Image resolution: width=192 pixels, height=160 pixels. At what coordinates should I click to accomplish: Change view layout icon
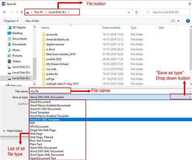tap(173, 21)
